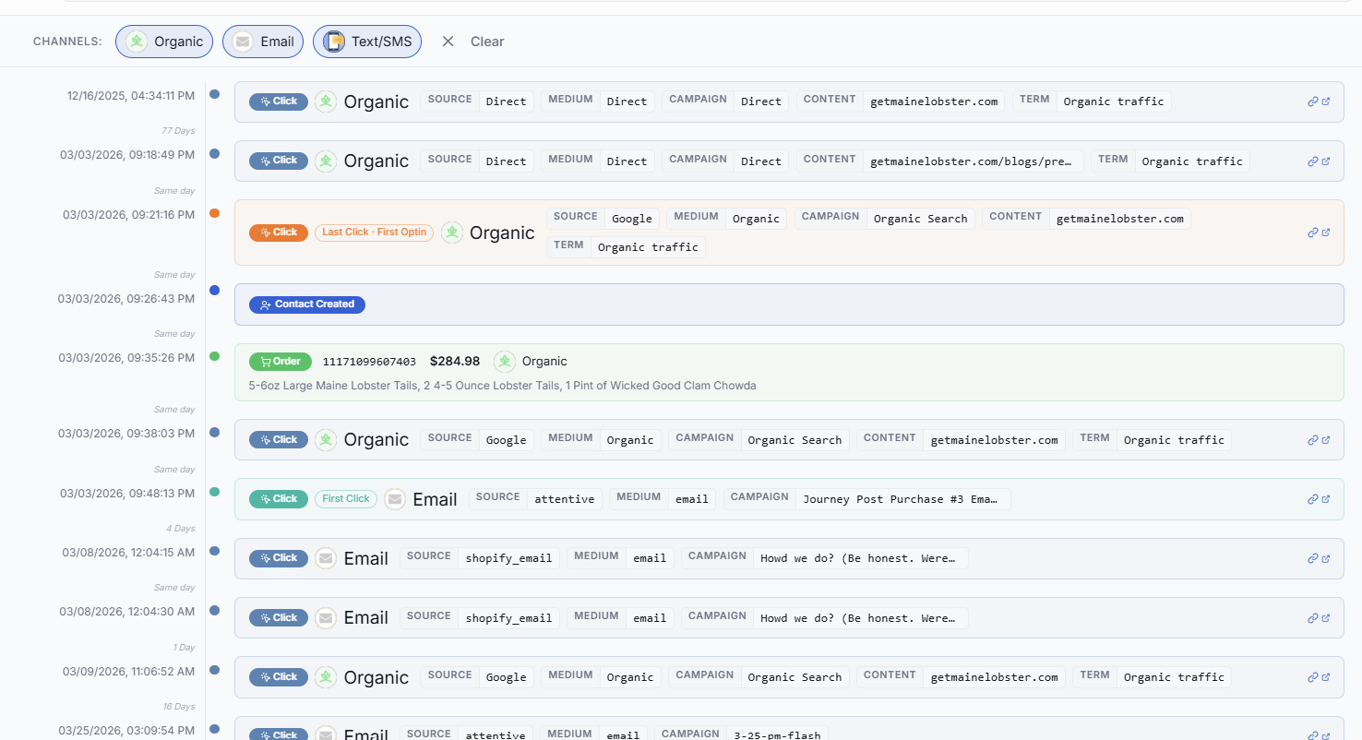Select orange timeline dot at 09:21:16 PM
This screenshot has height=740, width=1362.
click(215, 213)
